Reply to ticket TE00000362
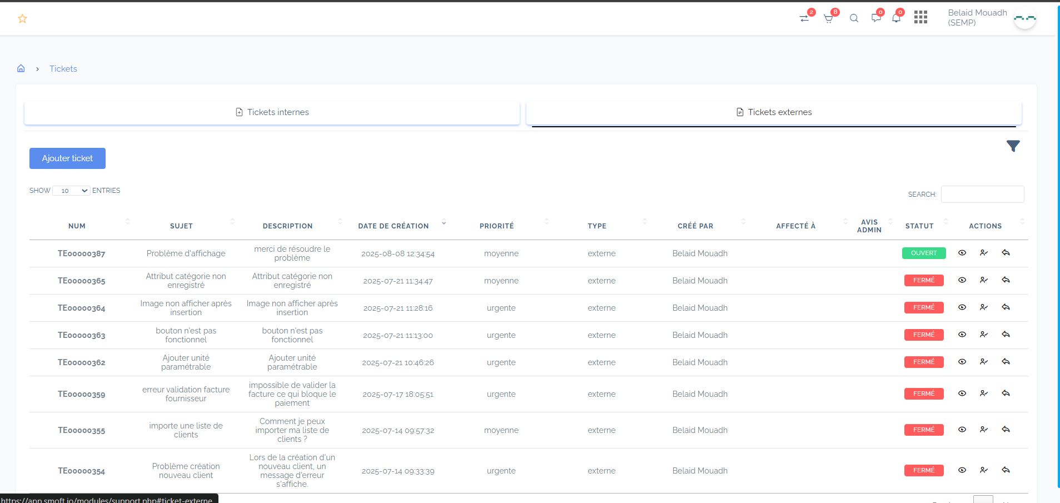The image size is (1060, 503). [1006, 362]
